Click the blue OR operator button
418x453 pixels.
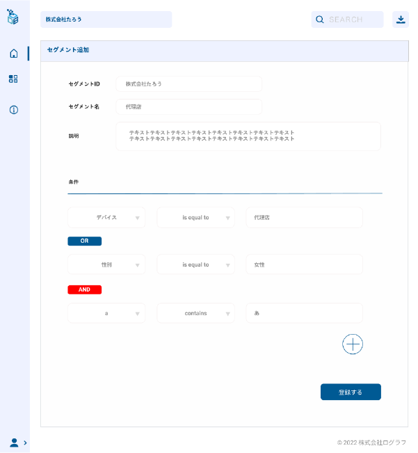[85, 241]
